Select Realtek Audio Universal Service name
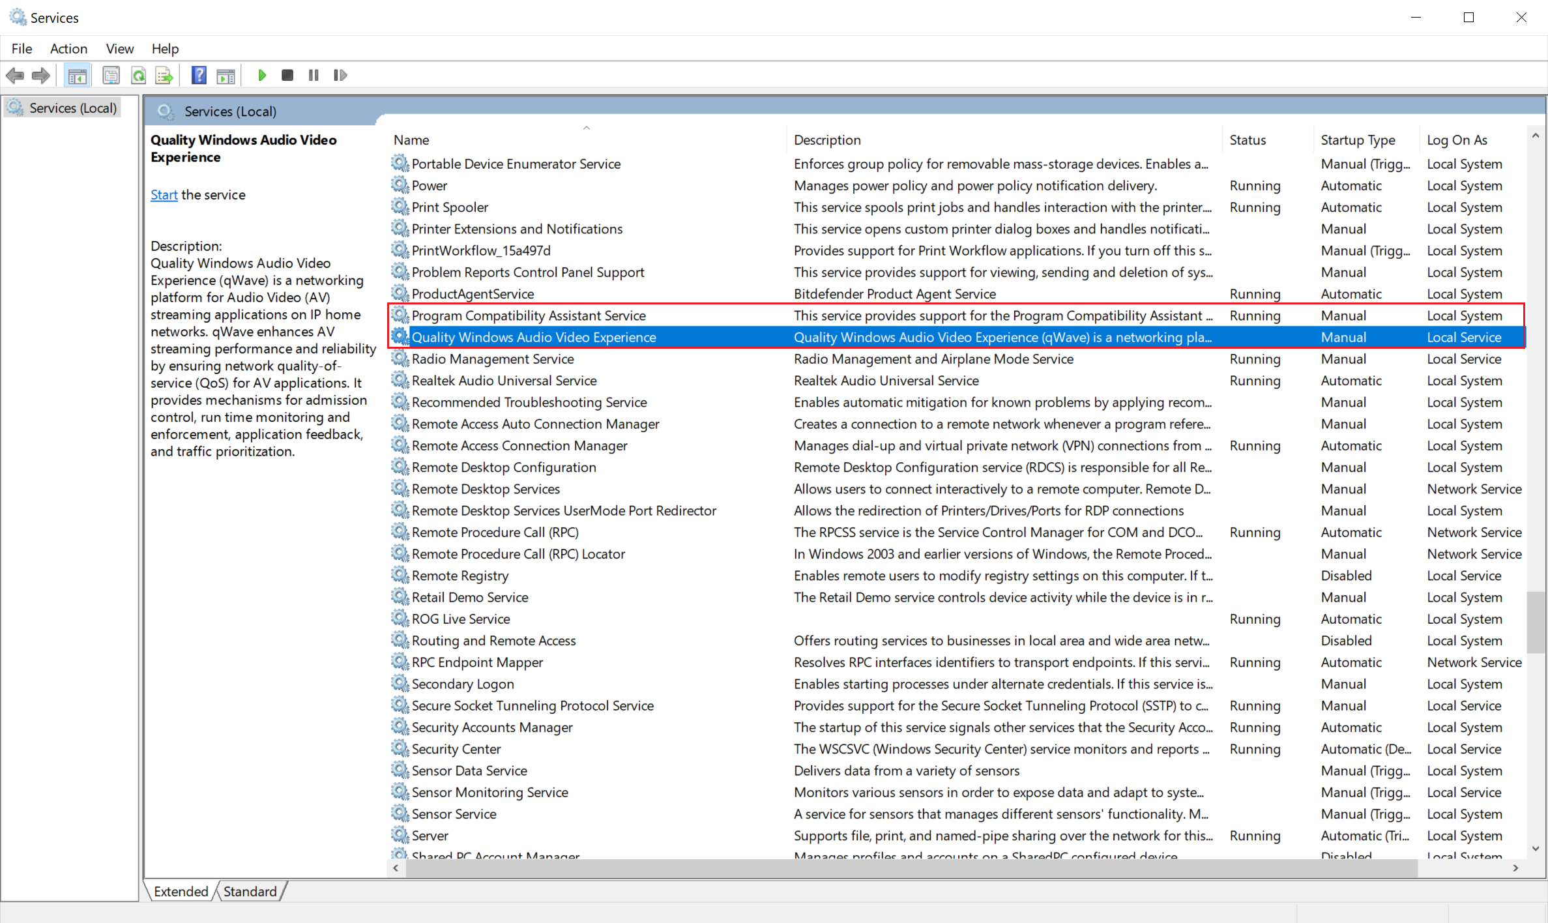The image size is (1548, 923). [504, 381]
